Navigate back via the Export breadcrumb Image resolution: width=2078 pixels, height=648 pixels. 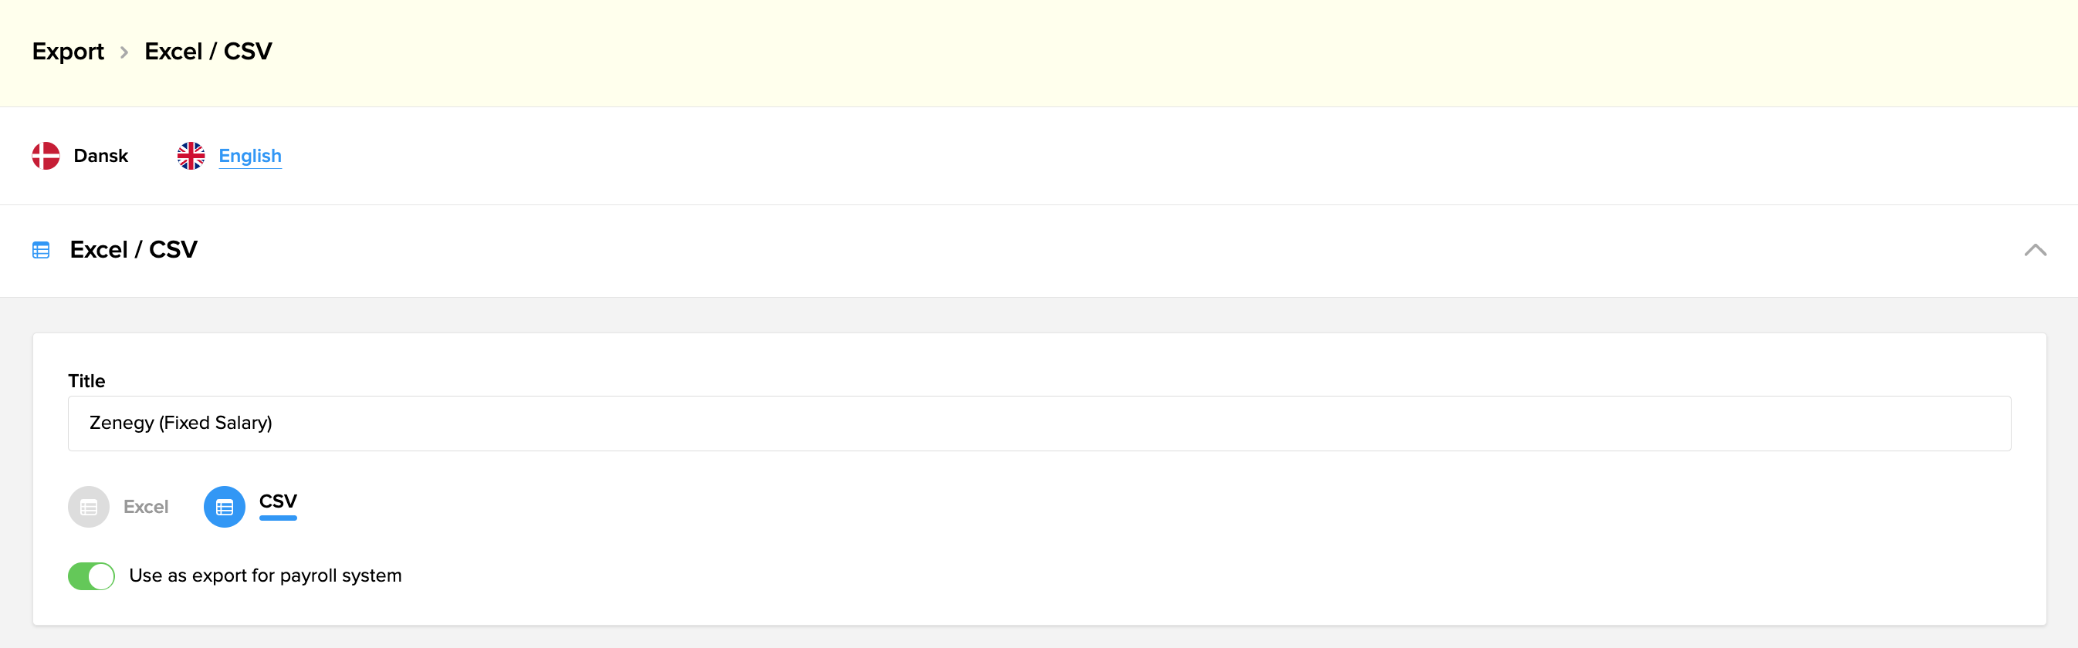click(x=68, y=51)
